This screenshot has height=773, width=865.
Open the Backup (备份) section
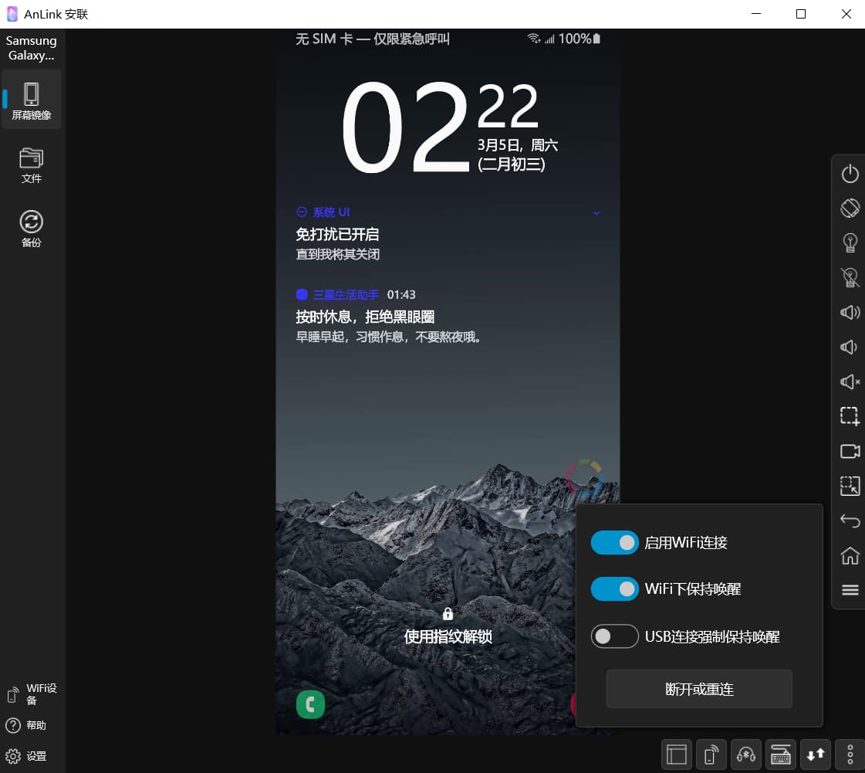tap(32, 229)
